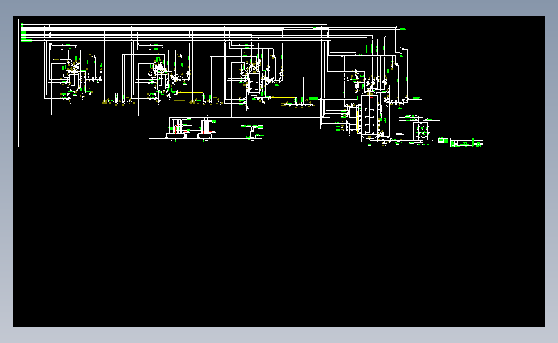
Task: Click the yellow pipe after the second vessel
Action: click(x=191, y=93)
